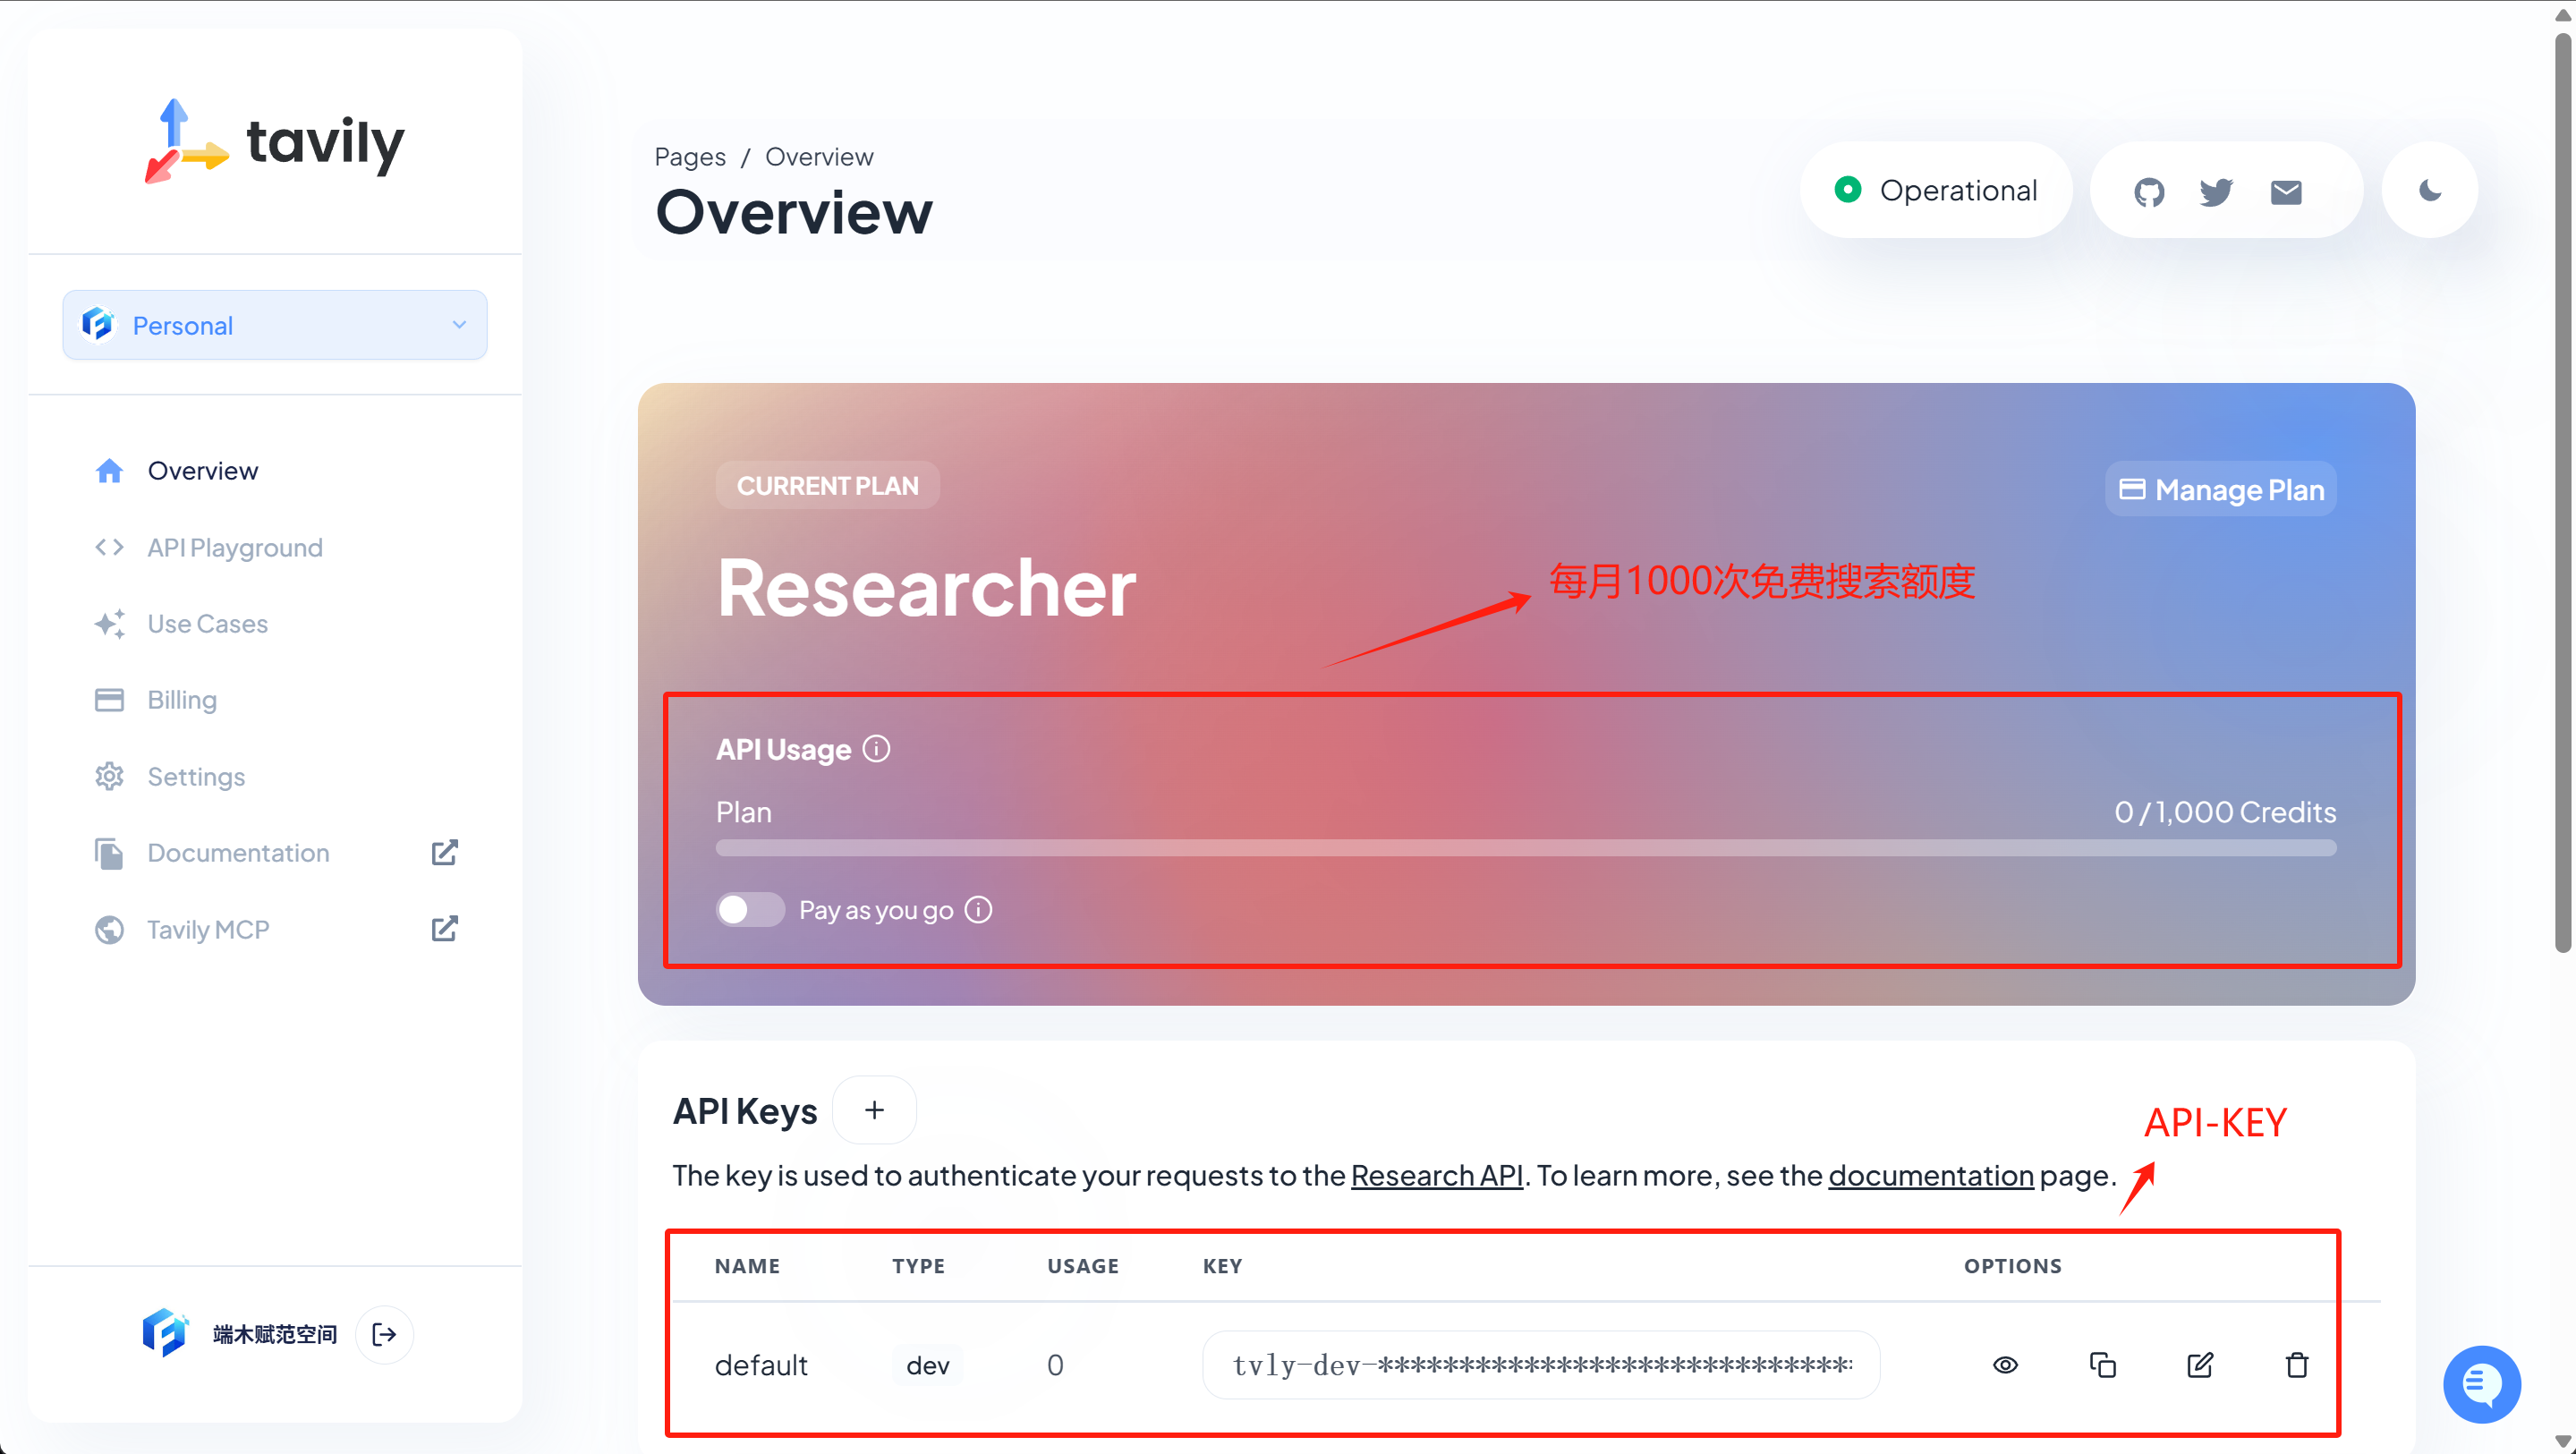Viewport: 2576px width, 1454px height.
Task: Click the Manage Plan button
Action: [x=2221, y=489]
